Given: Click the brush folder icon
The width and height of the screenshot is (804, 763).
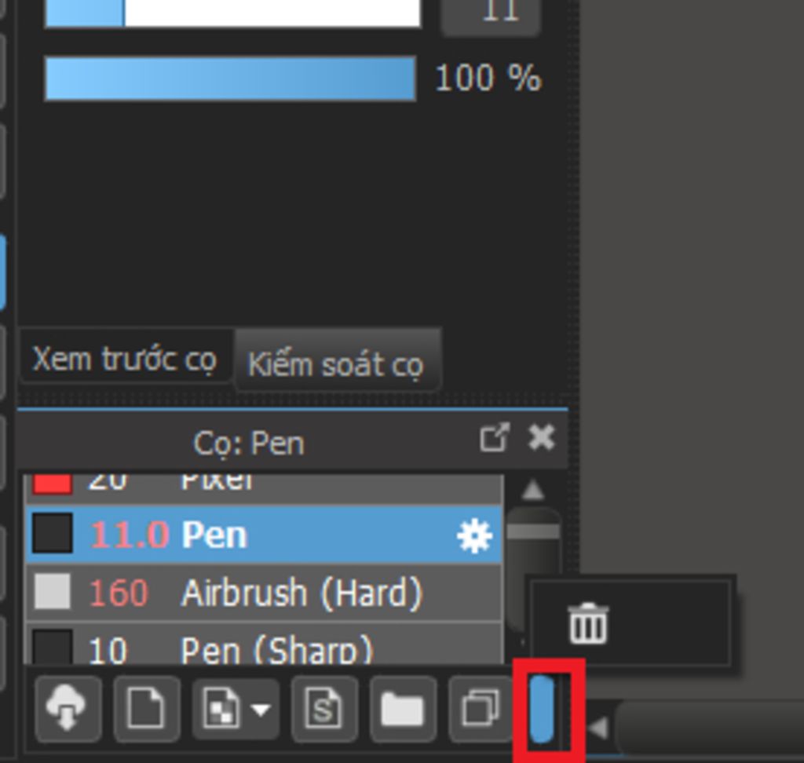Looking at the screenshot, I should pyautogui.click(x=402, y=709).
